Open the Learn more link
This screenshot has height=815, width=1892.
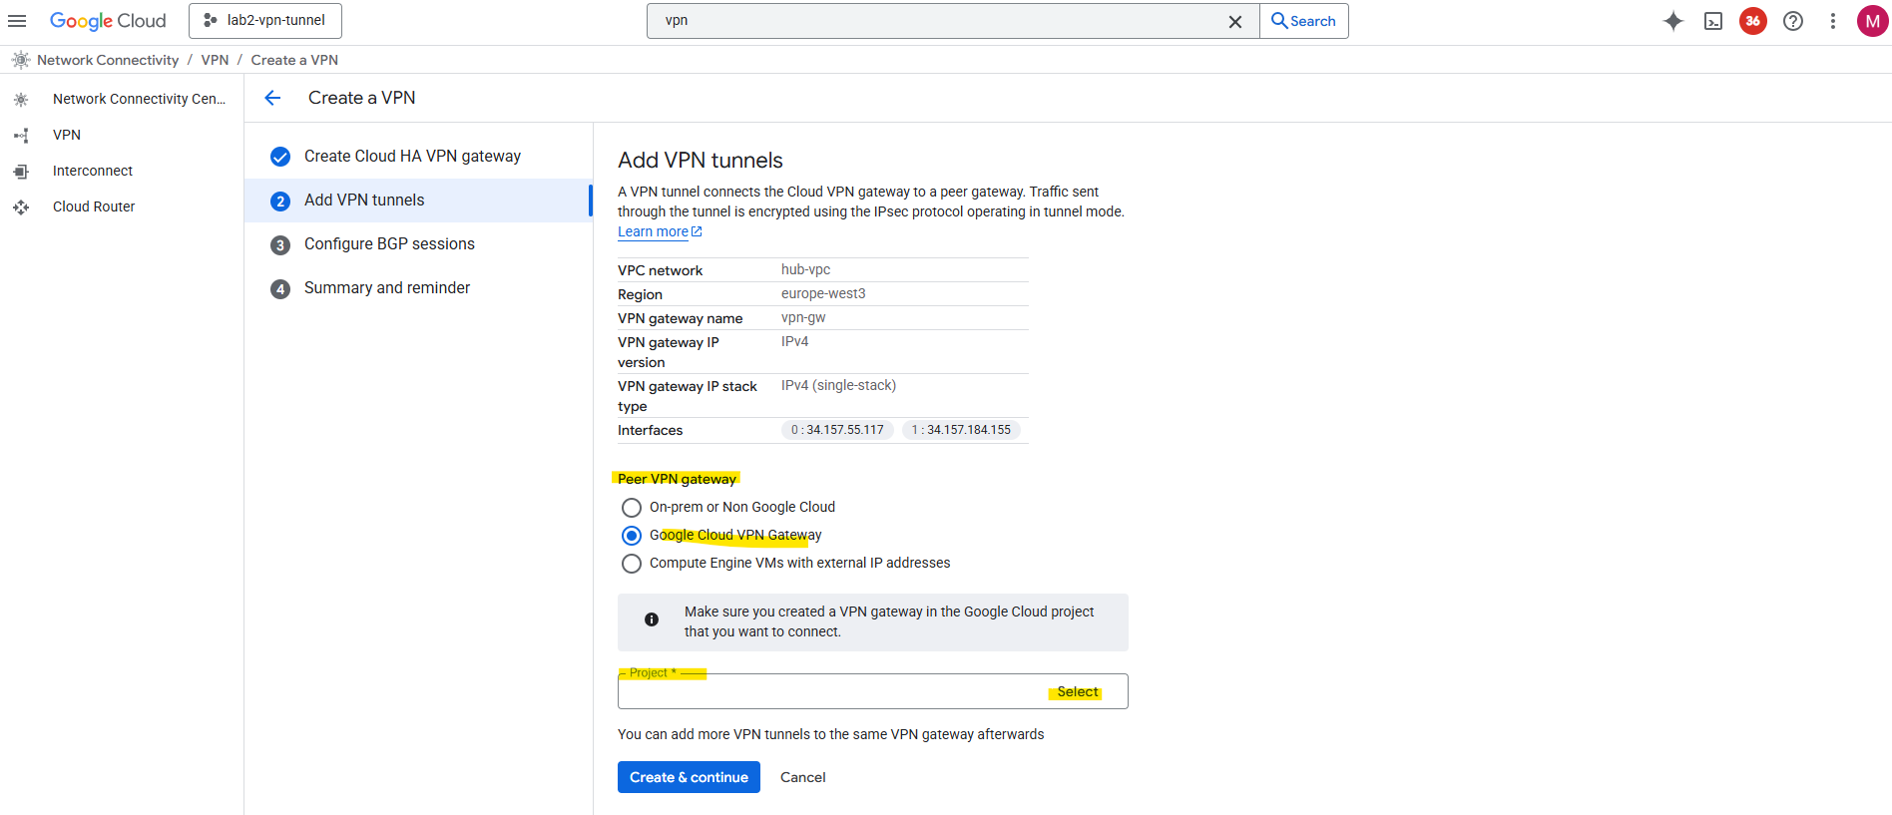pyautogui.click(x=654, y=231)
